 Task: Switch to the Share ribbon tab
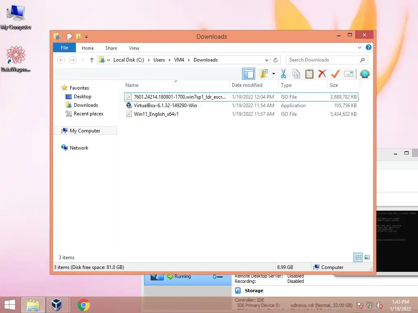coord(111,48)
